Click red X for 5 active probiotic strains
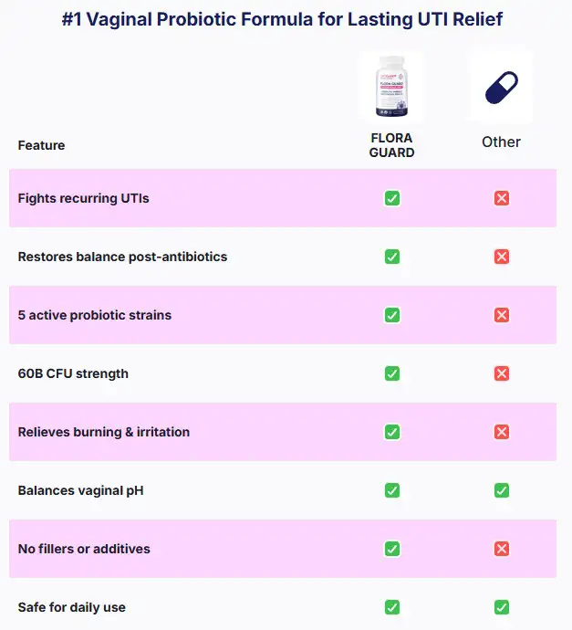The image size is (572, 630). click(501, 315)
